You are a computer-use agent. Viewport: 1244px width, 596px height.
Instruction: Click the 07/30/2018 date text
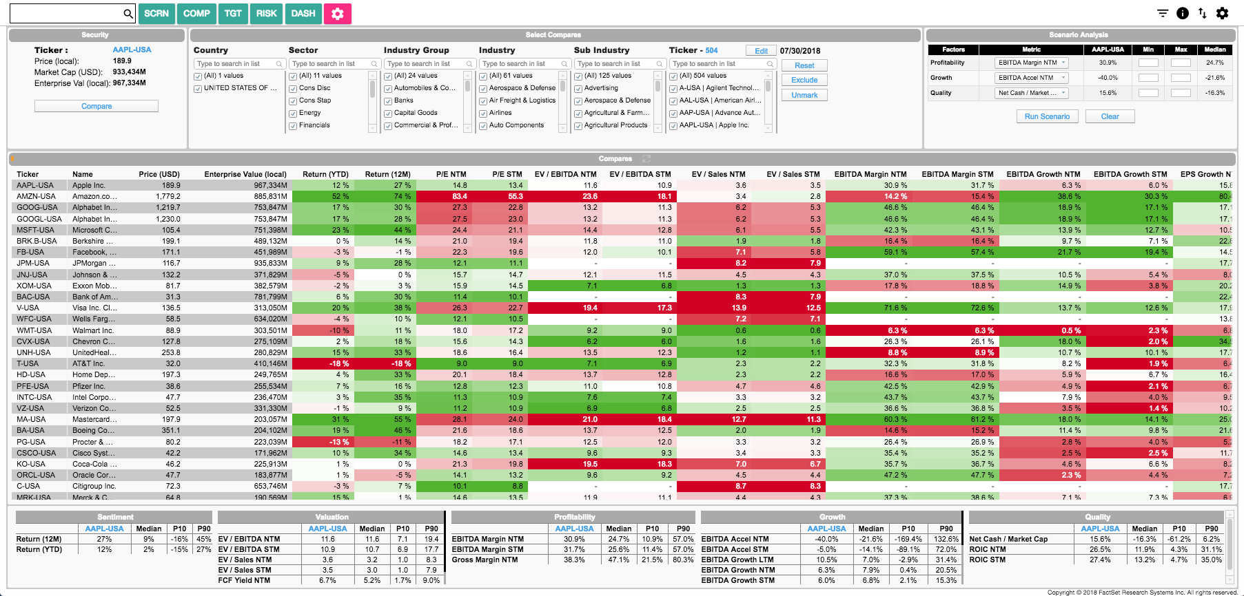(800, 51)
